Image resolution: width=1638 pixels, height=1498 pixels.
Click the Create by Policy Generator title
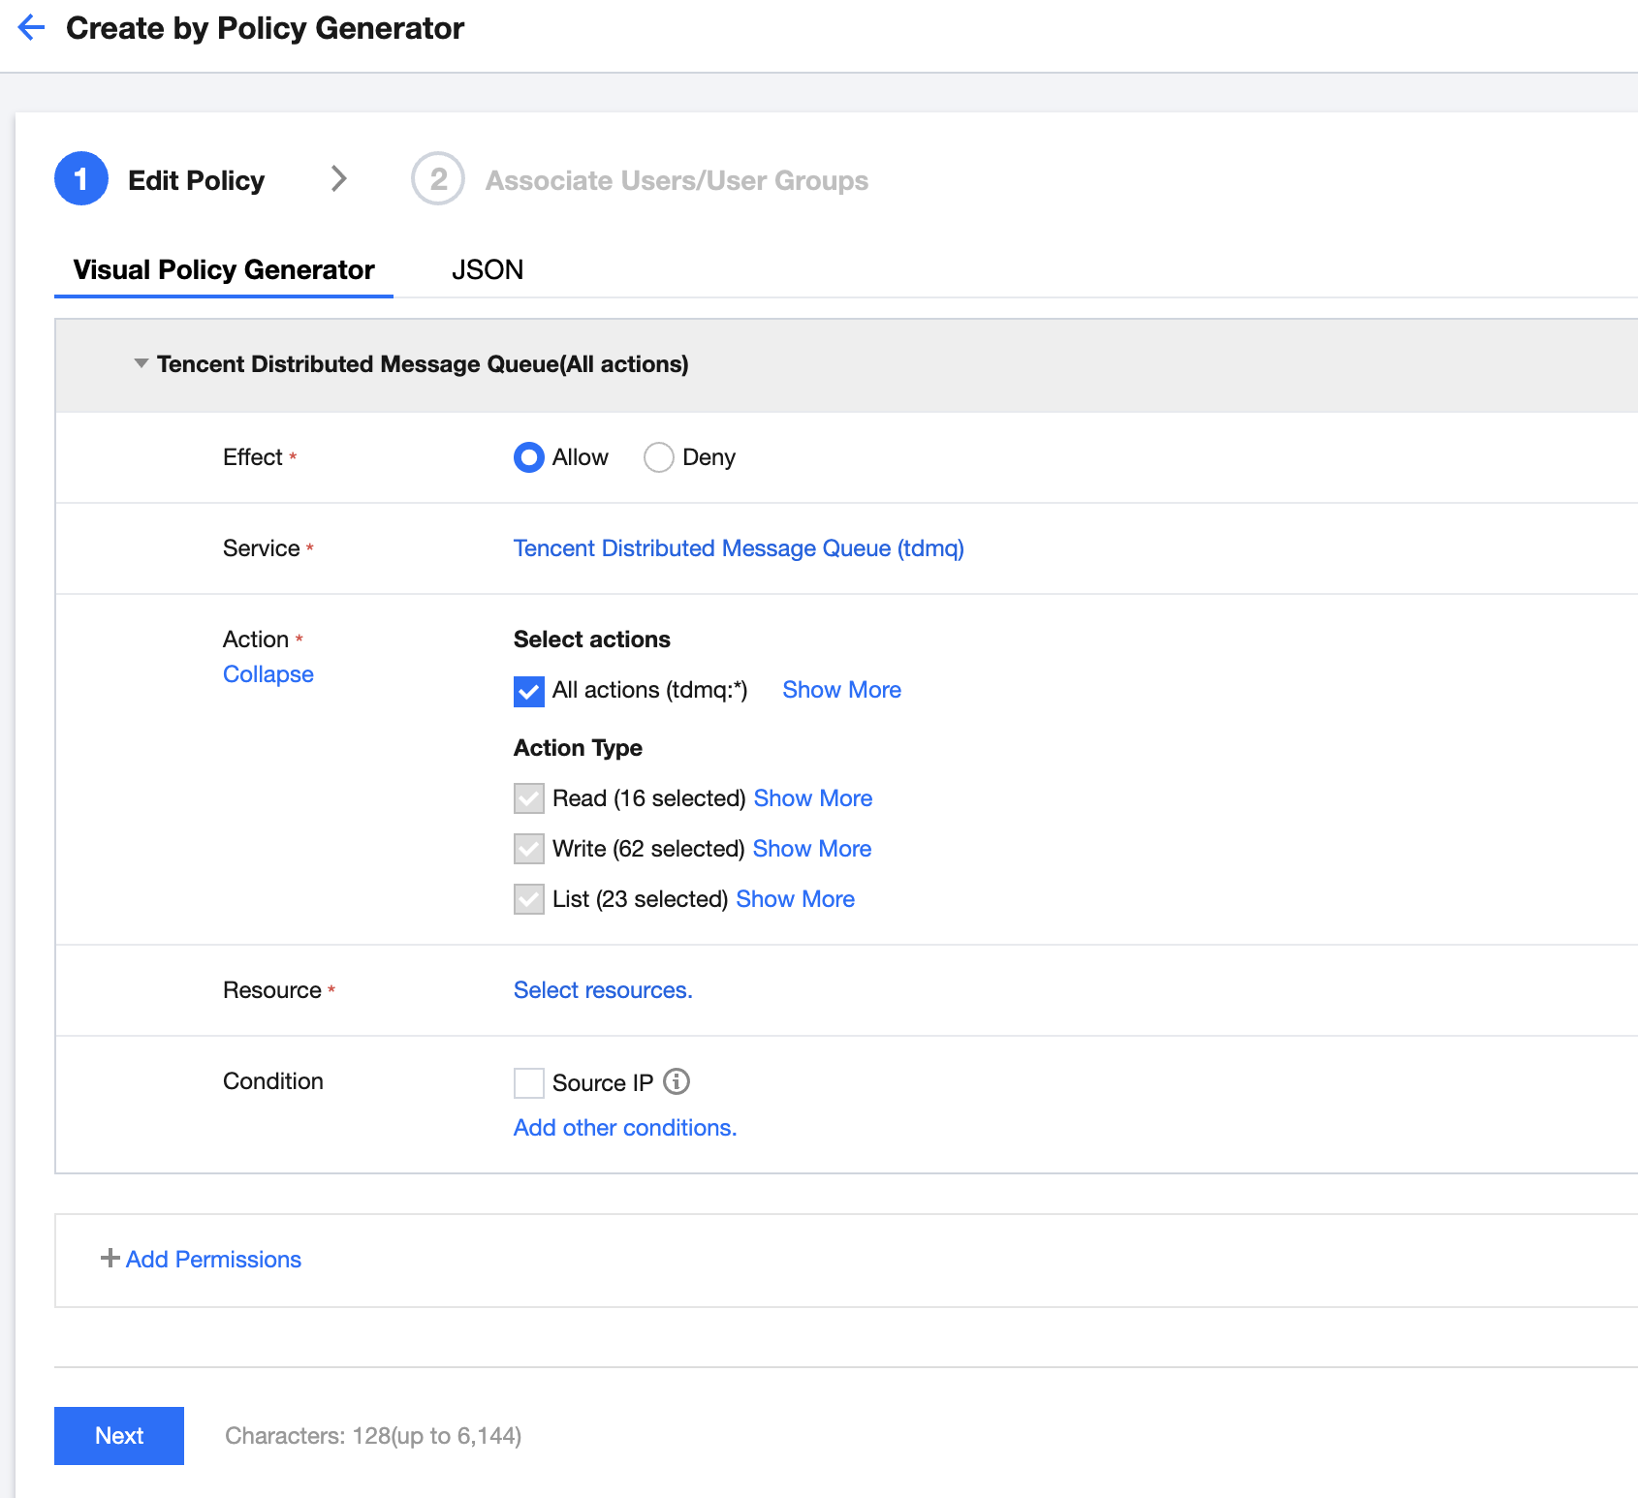click(266, 28)
